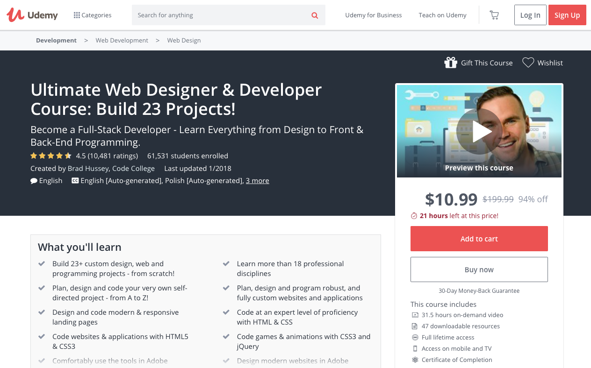
Task: Open the Categories grid menu
Action: pyautogui.click(x=93, y=15)
